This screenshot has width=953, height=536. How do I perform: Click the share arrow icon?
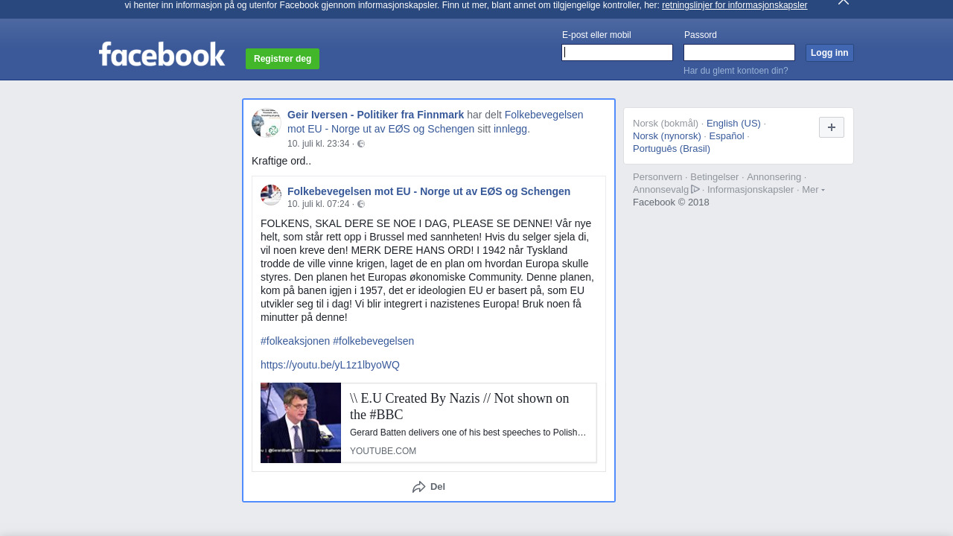[x=419, y=487]
